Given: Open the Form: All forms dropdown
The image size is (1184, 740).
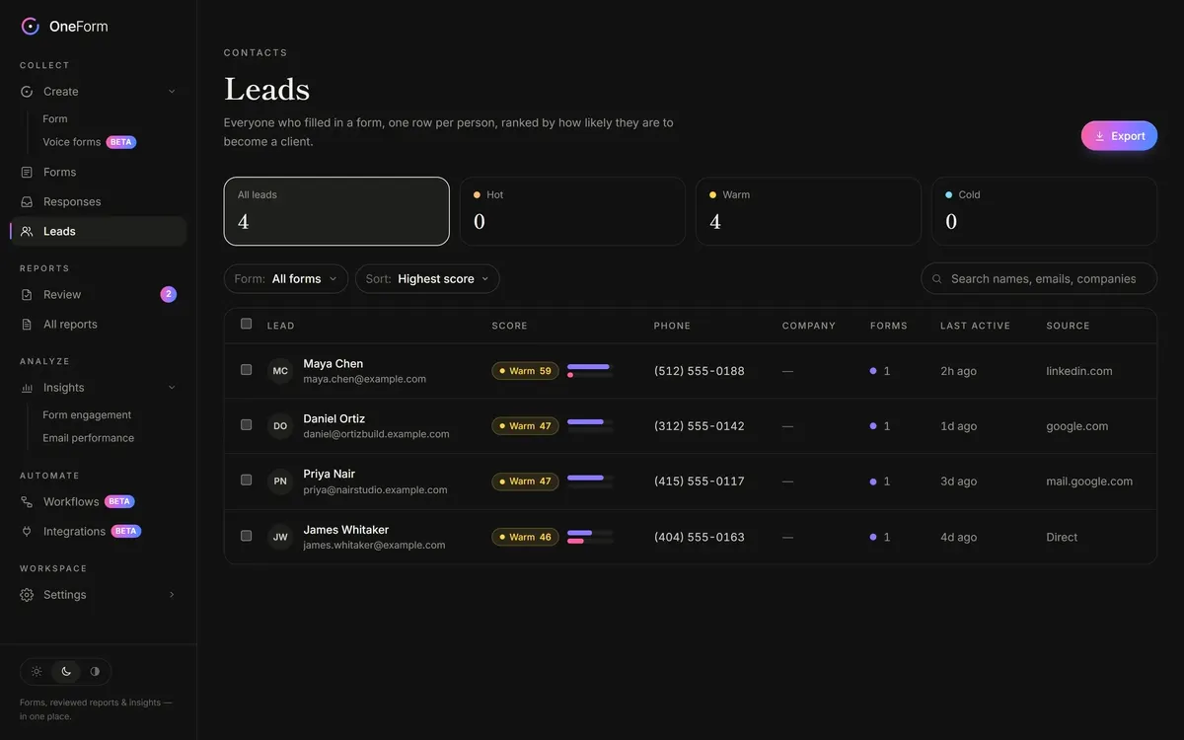Looking at the screenshot, I should tap(286, 279).
